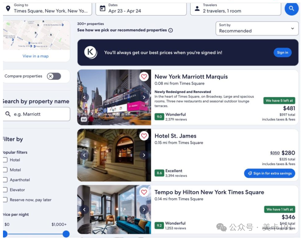Viewport: 302px width, 239px height.
Task: Click the $346 price for Tempo by Hilton
Action: point(288,217)
